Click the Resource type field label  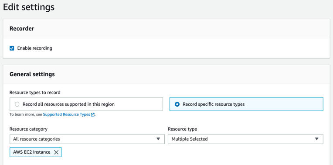(x=183, y=129)
